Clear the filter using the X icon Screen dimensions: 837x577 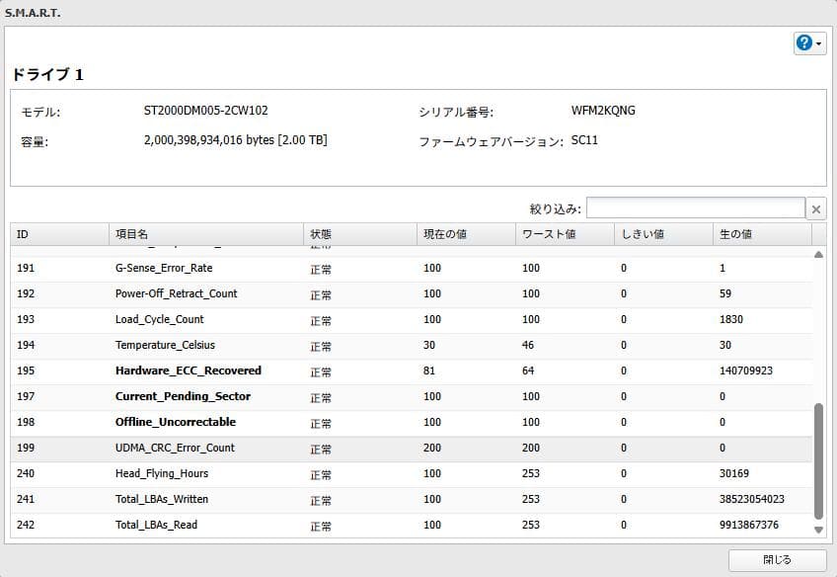click(816, 207)
